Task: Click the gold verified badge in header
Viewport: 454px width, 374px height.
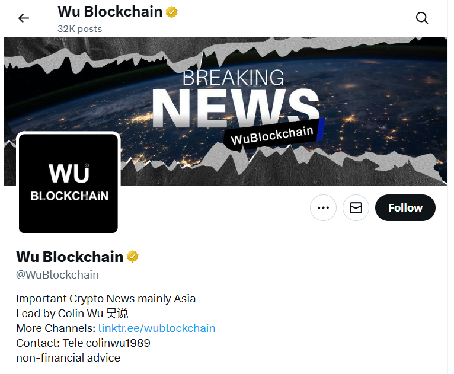Action: click(171, 12)
